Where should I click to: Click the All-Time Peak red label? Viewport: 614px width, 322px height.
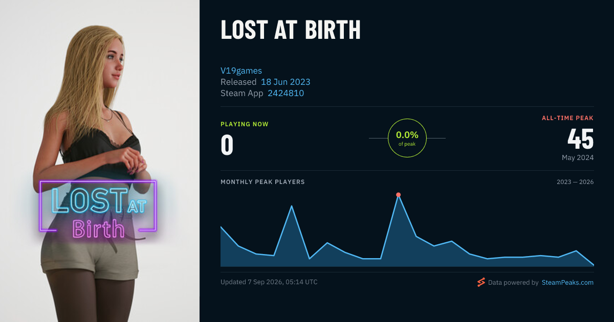click(x=567, y=118)
